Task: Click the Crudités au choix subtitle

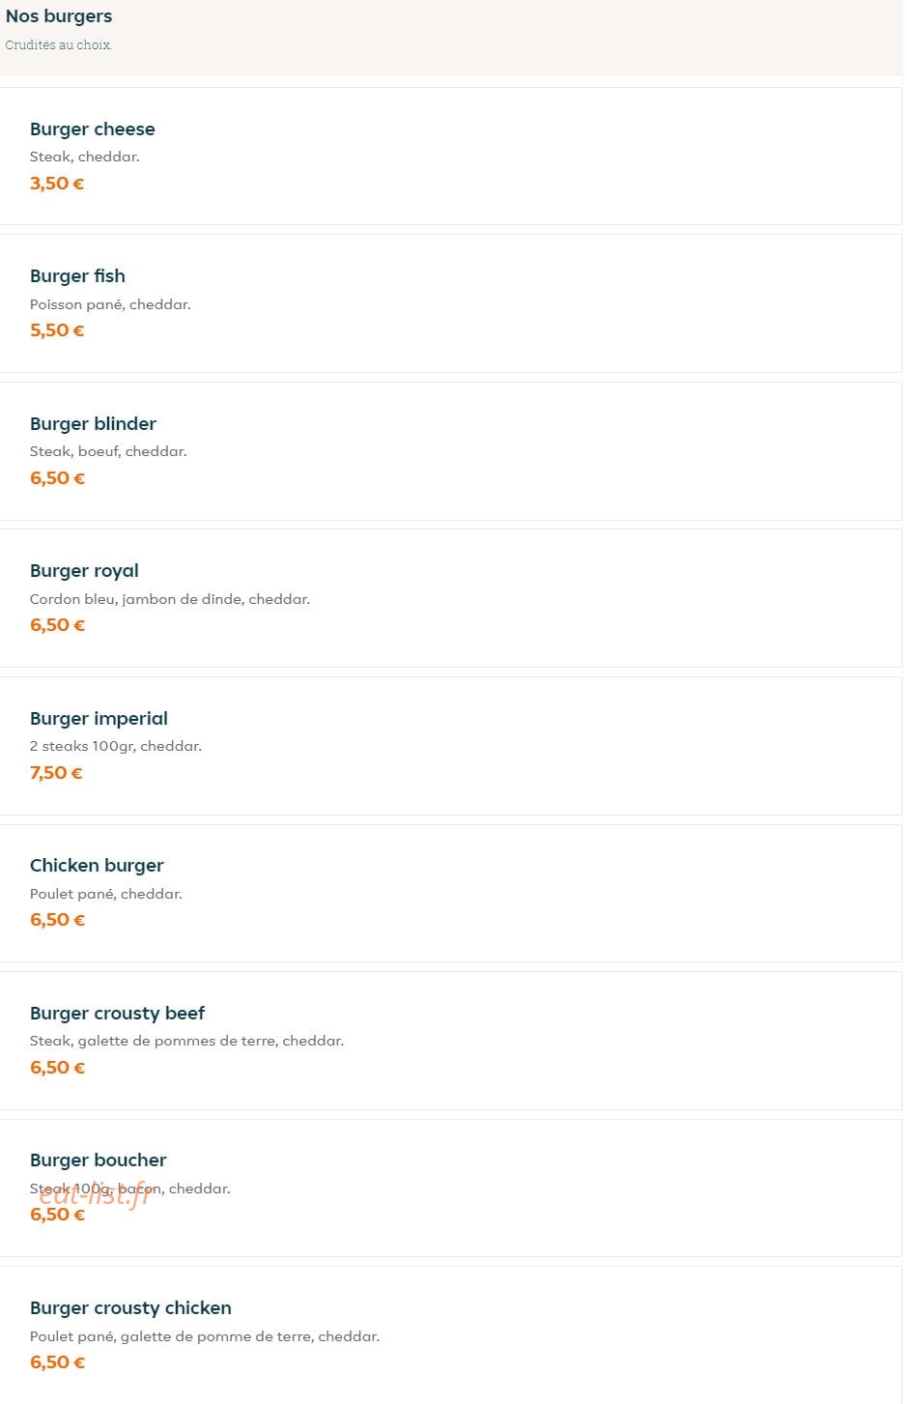Action: tap(59, 45)
